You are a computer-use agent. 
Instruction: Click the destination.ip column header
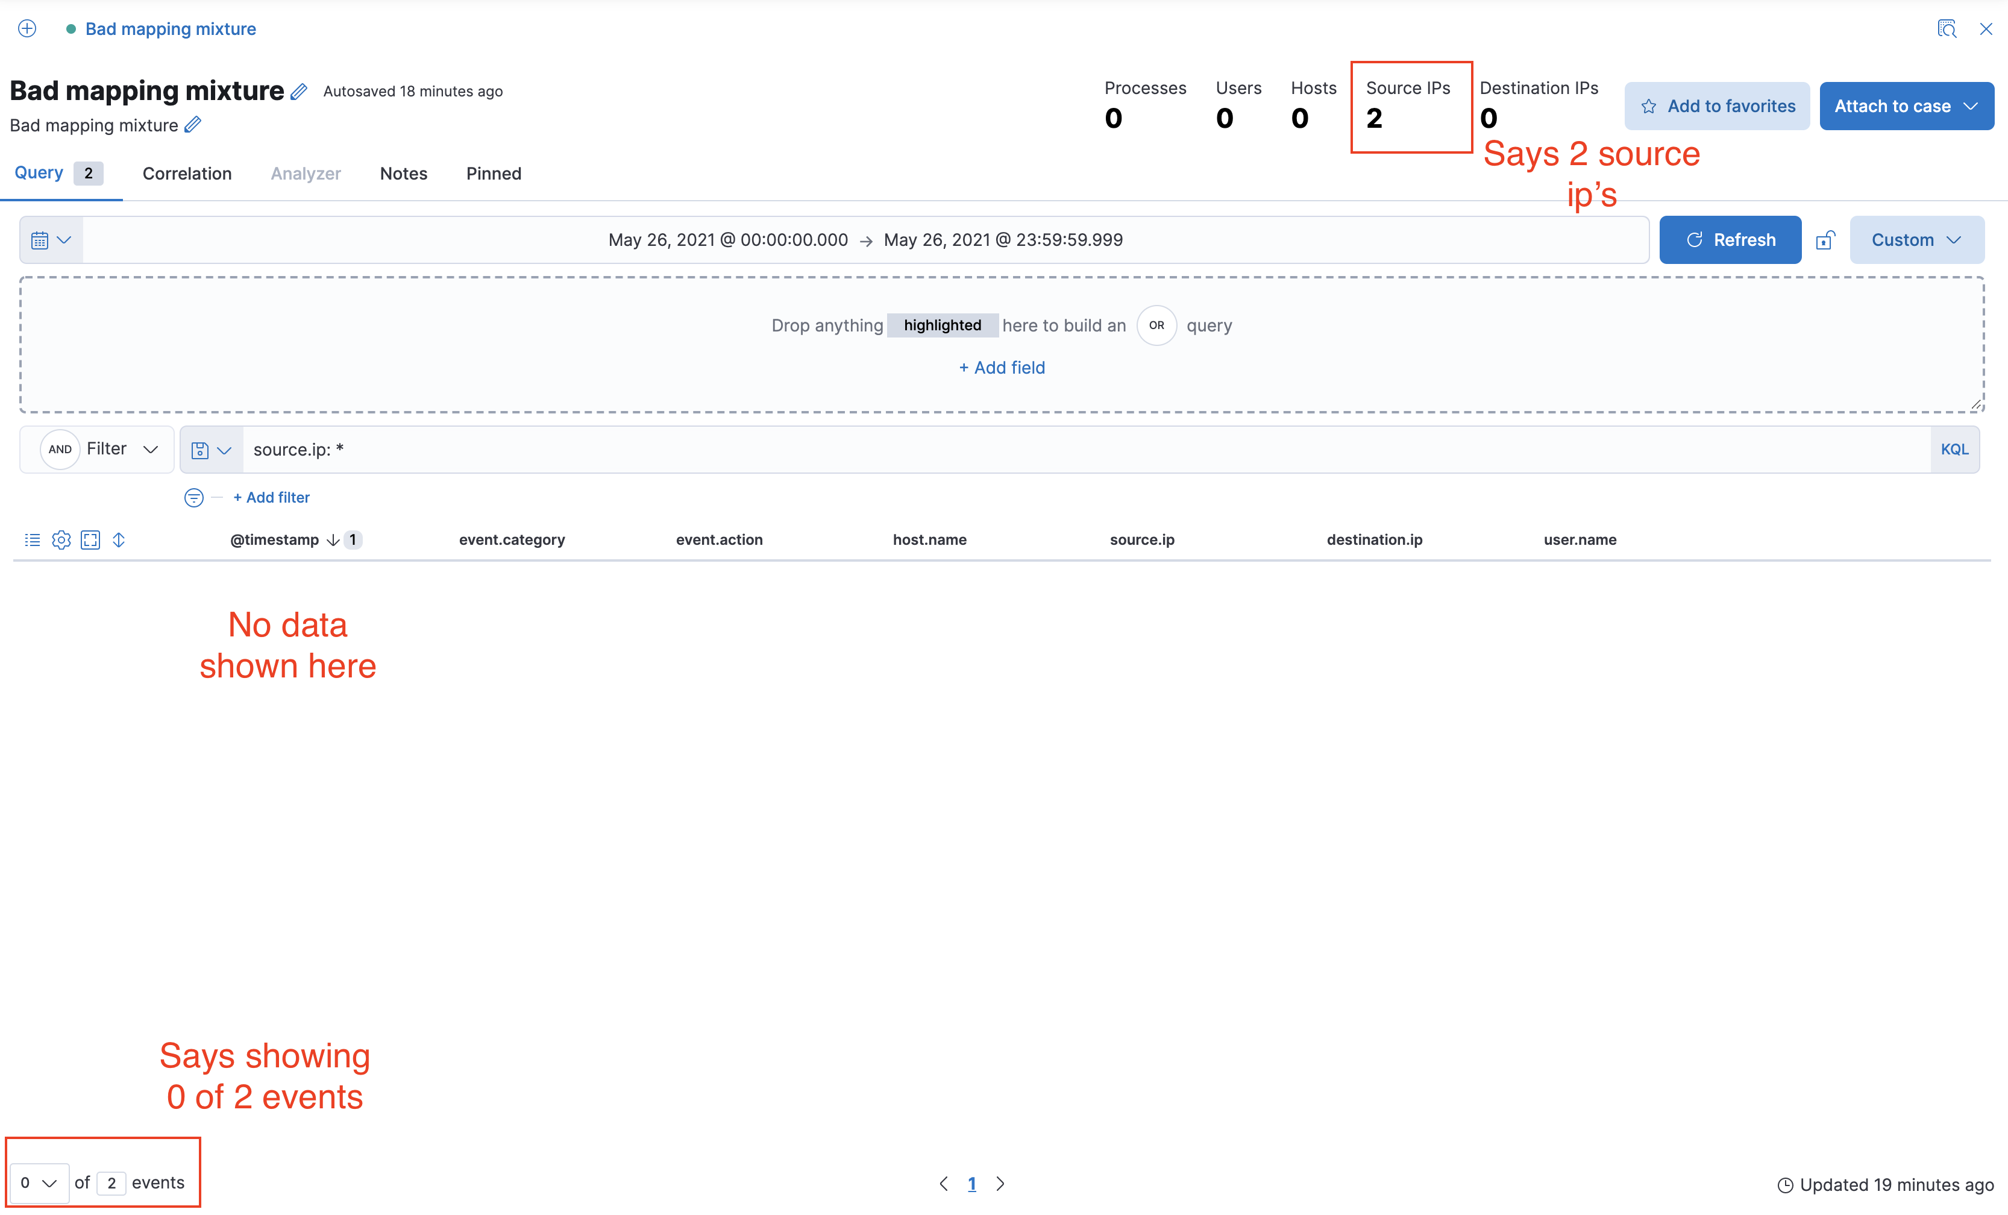point(1374,539)
